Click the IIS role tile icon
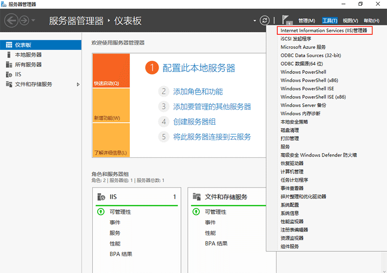This screenshot has width=387, height=273. (x=101, y=197)
